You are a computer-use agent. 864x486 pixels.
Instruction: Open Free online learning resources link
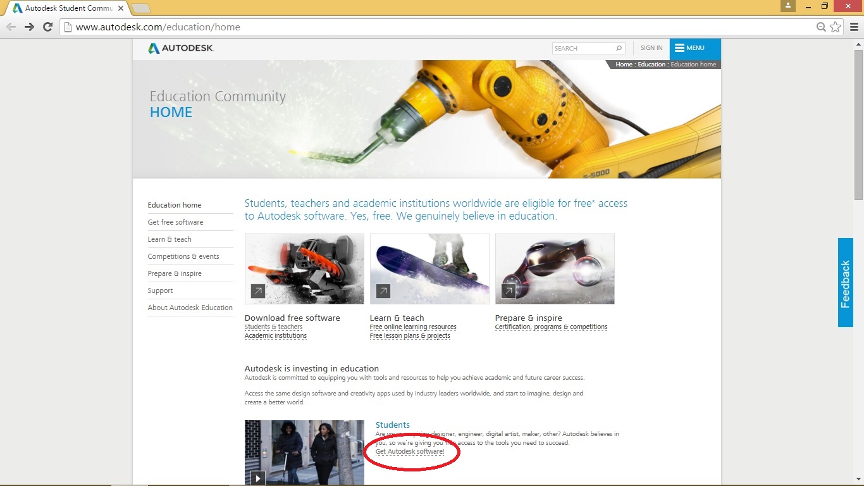(x=413, y=327)
